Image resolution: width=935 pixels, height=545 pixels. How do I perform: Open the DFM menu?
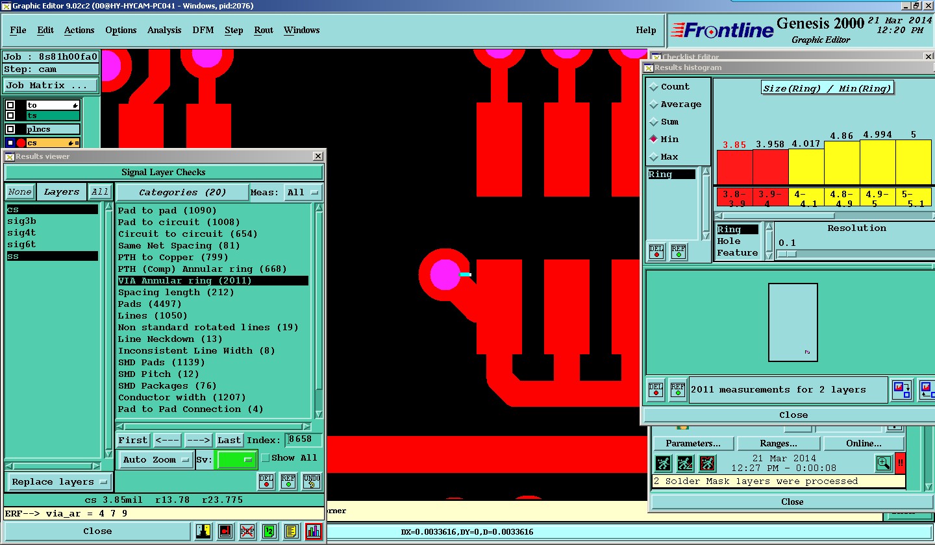pyautogui.click(x=203, y=30)
